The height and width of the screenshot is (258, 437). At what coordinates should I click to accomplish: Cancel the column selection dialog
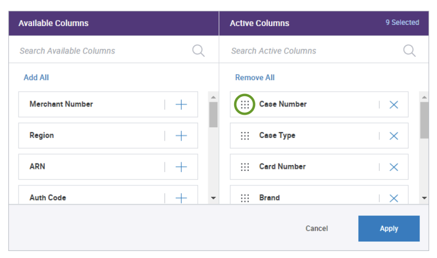317,229
